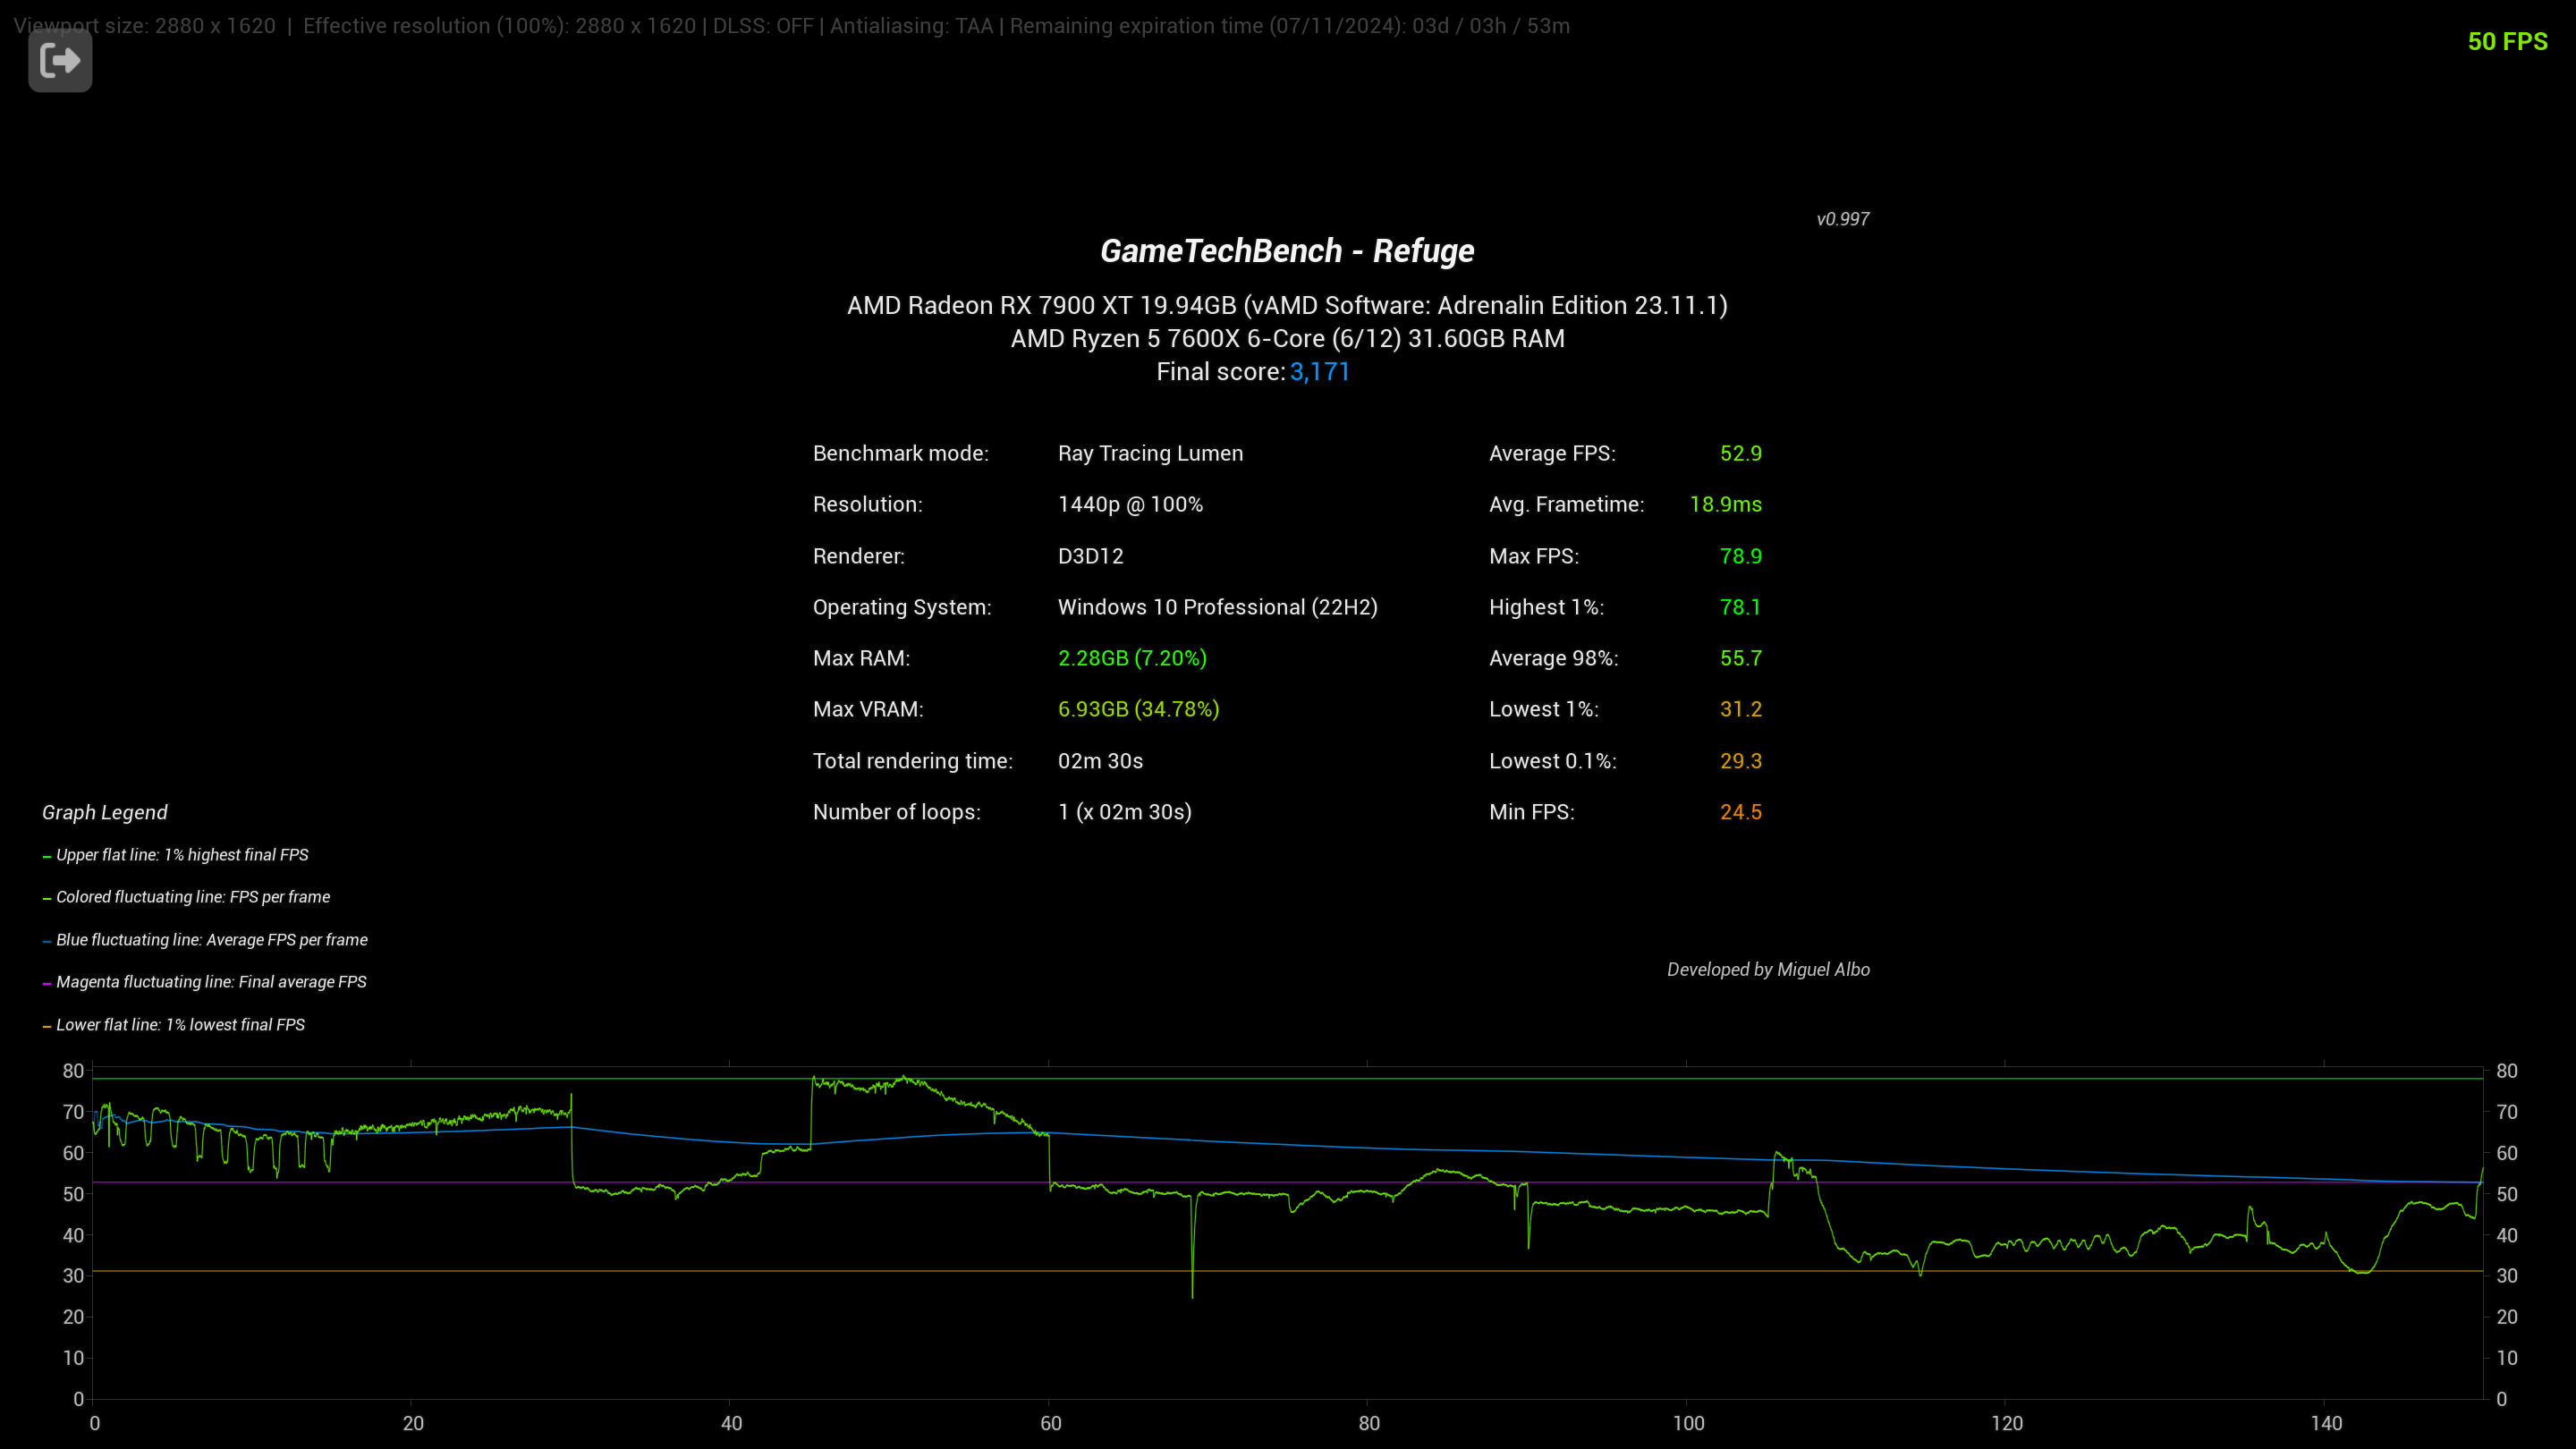The image size is (2576, 1449).
Task: Click the version label v0.997
Action: pos(1842,219)
